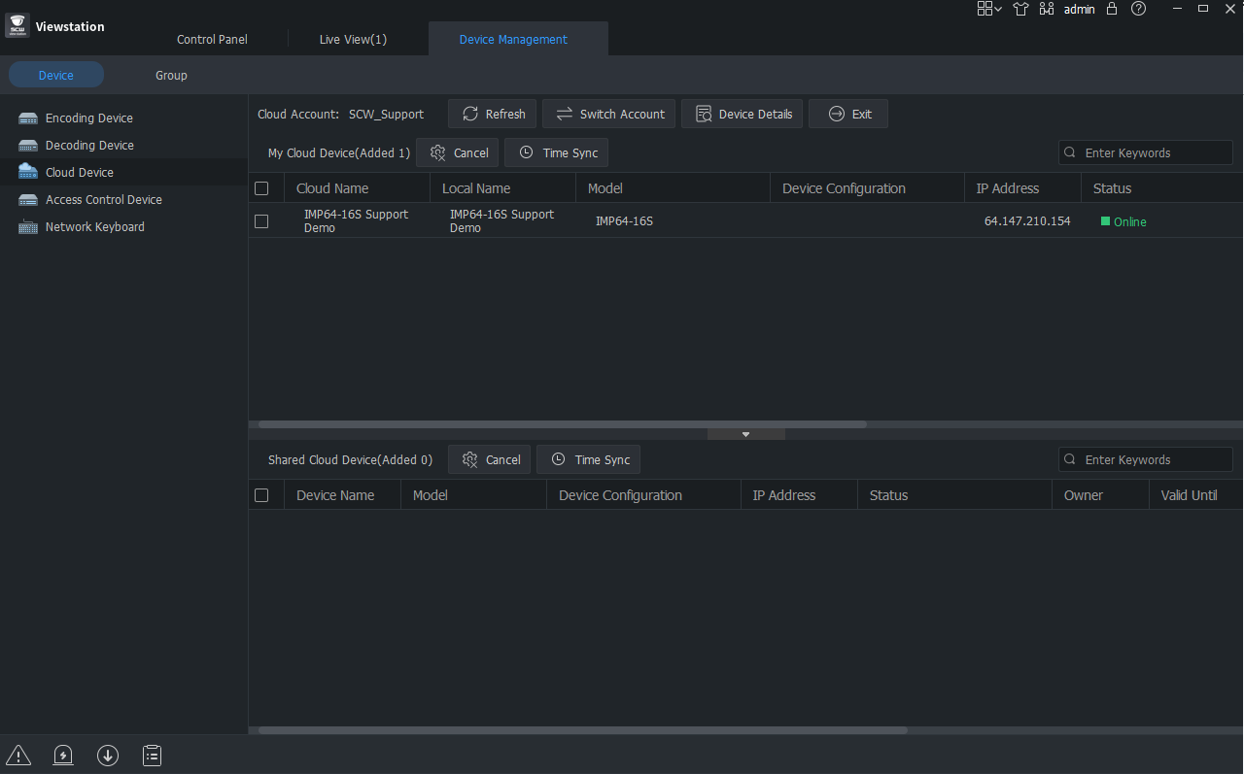
Task: Click the shirt skin icon in title bar
Action: point(1020,9)
